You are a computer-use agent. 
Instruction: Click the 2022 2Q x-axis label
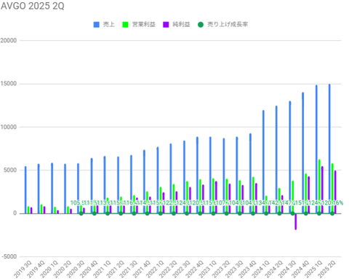[x=168, y=269]
